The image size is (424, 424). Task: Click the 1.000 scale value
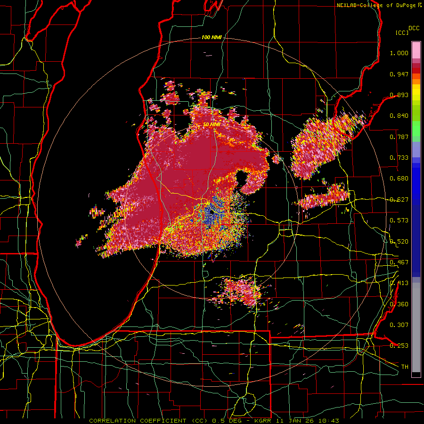click(x=399, y=53)
